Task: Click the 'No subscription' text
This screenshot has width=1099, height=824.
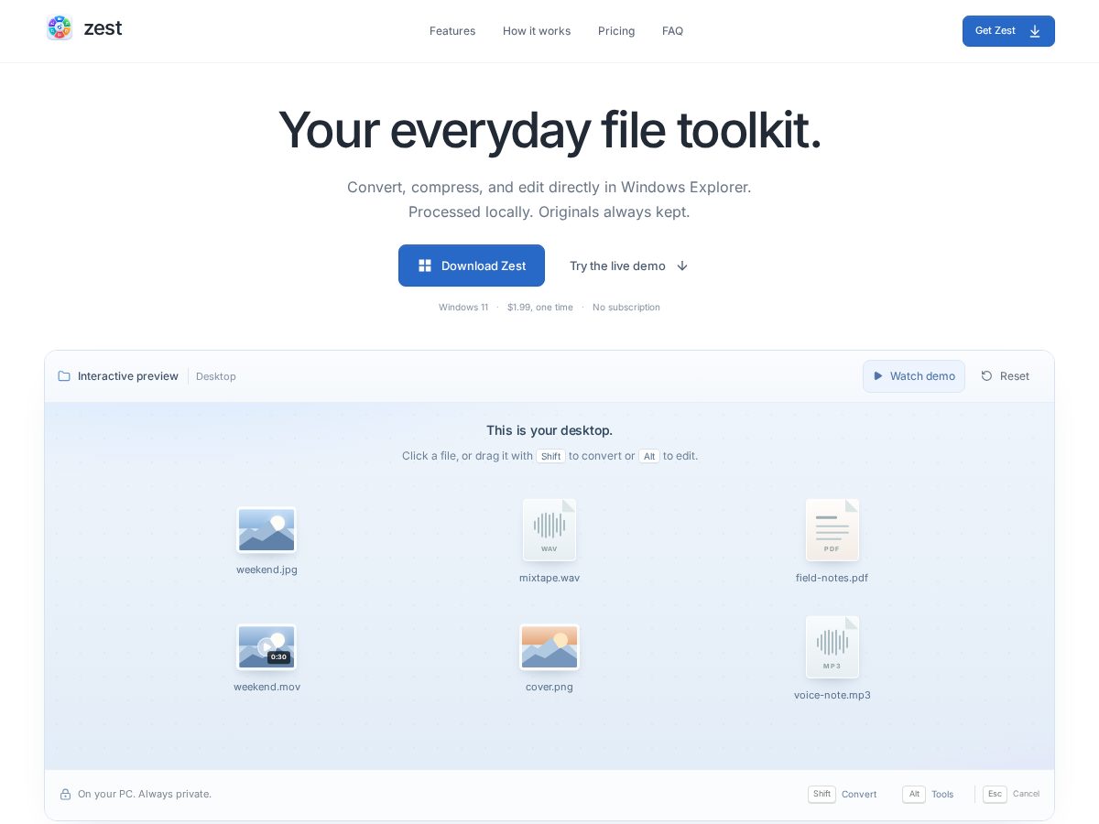Action: coord(626,308)
